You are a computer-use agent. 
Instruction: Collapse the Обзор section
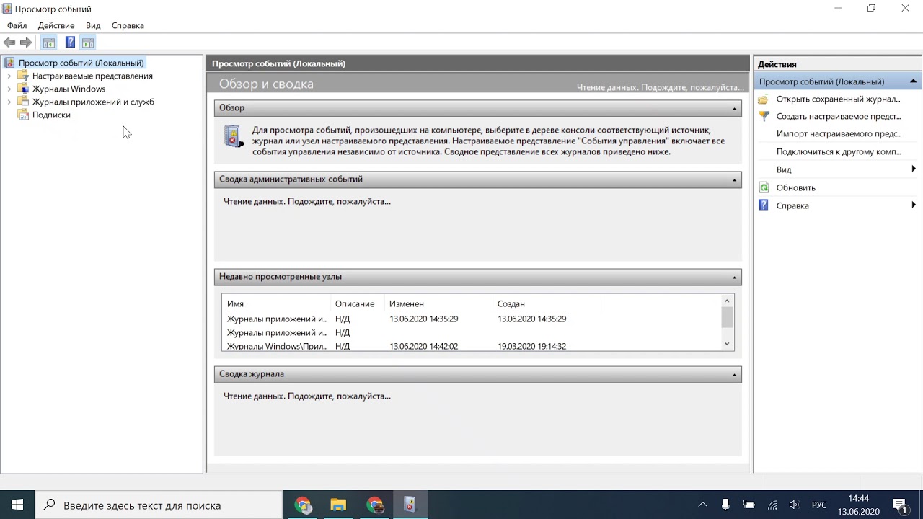734,108
